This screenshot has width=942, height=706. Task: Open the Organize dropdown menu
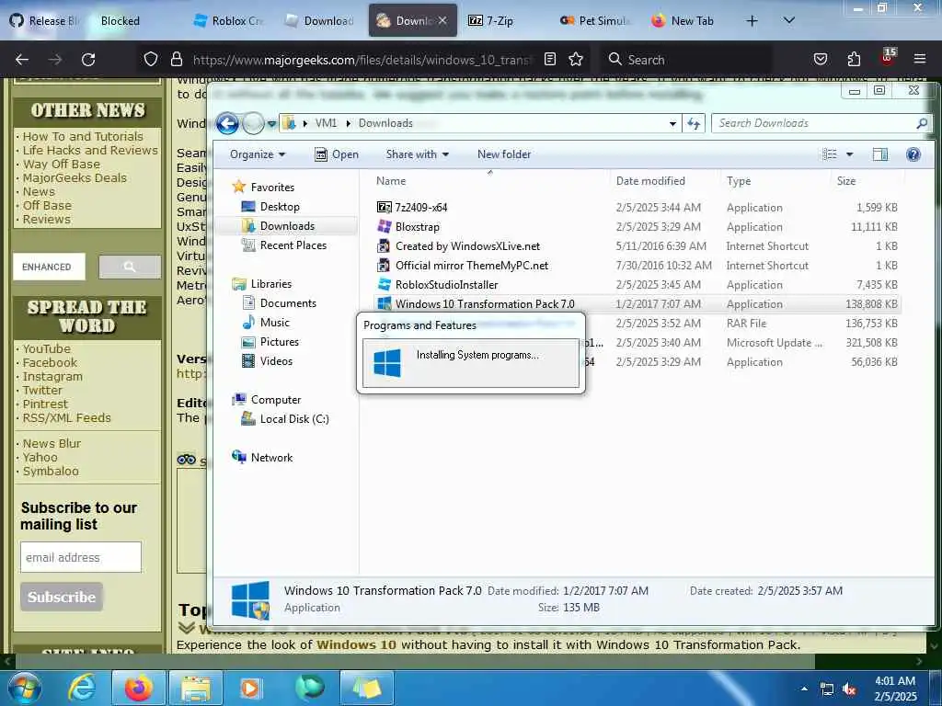258,154
